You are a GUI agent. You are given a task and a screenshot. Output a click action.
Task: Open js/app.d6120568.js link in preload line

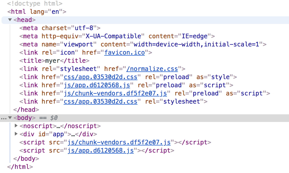coord(97,85)
